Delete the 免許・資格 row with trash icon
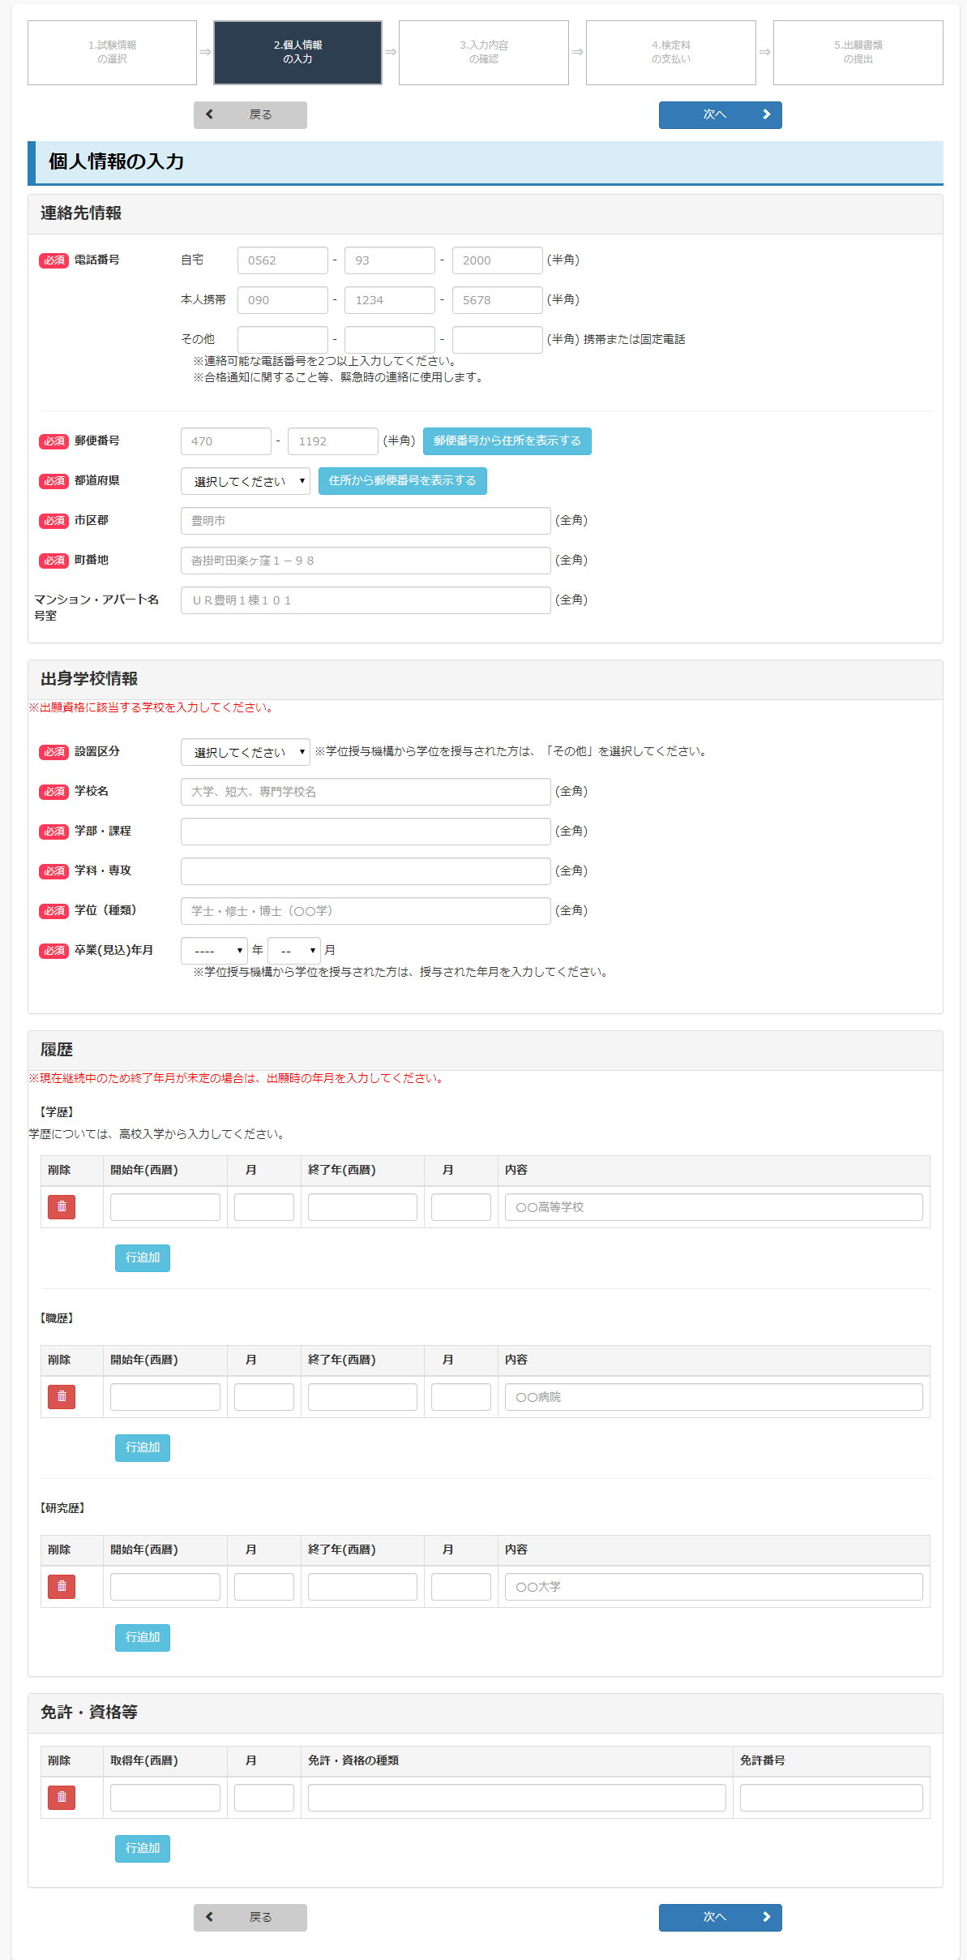The width and height of the screenshot is (967, 1960). point(62,1797)
